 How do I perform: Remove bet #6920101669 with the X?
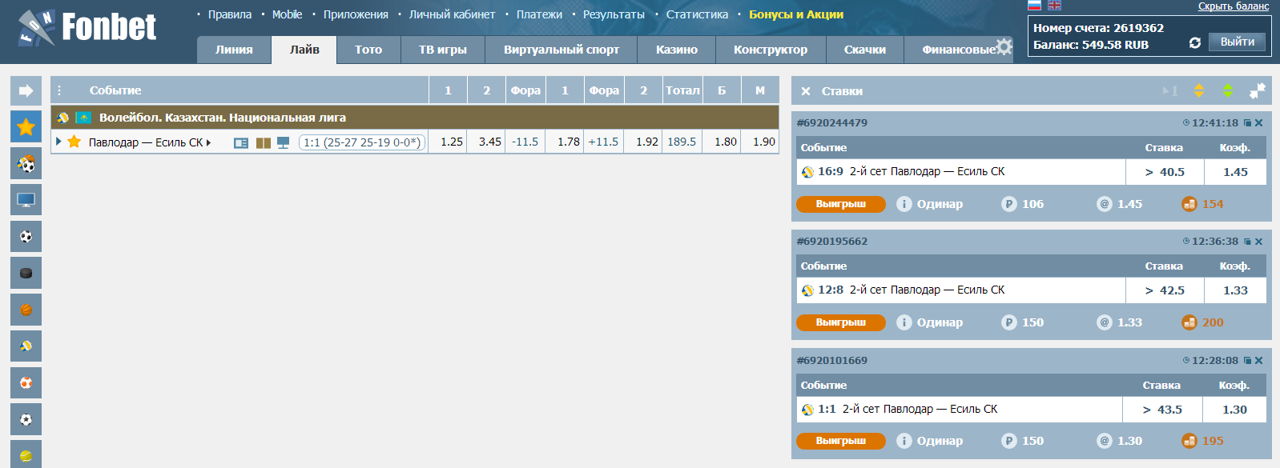click(x=1259, y=361)
